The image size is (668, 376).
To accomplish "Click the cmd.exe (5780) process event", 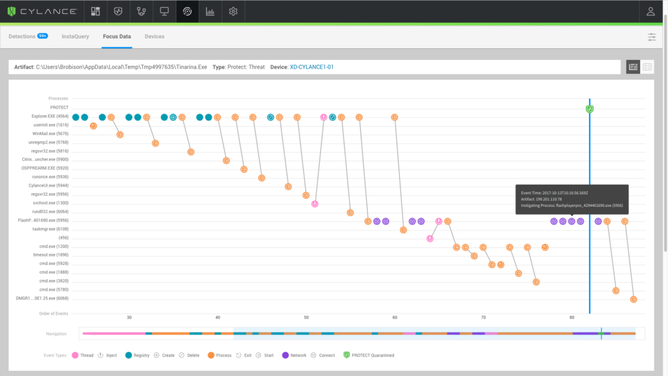I will click(616, 290).
